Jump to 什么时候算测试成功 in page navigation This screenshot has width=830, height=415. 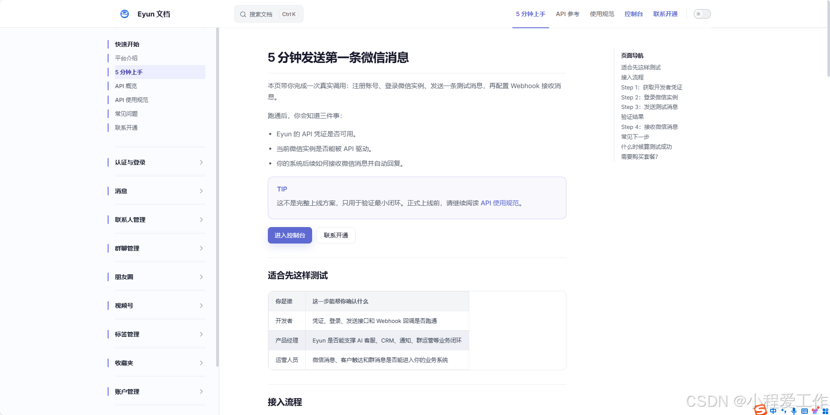coord(646,147)
